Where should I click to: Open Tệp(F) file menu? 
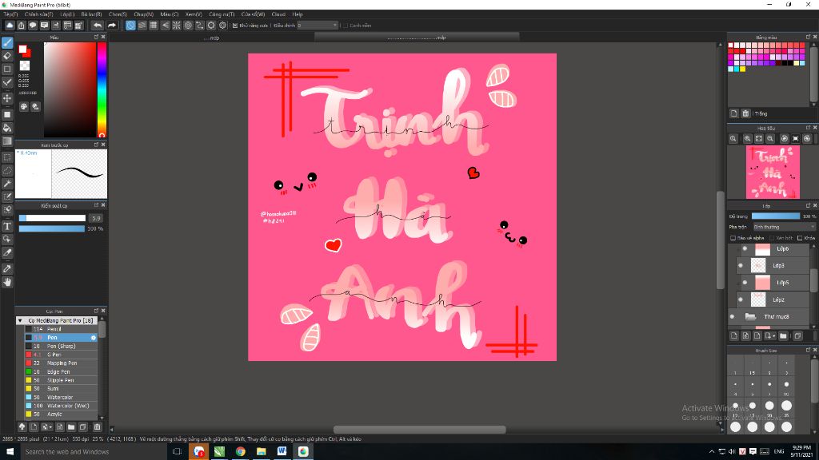(x=10, y=14)
